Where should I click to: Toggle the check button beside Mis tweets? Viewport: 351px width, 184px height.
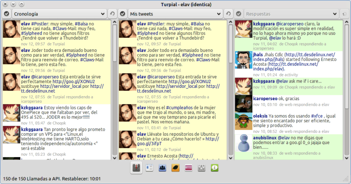(122, 14)
